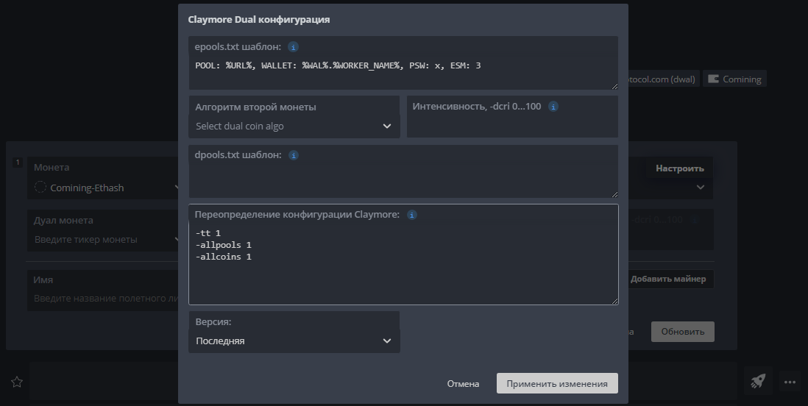Open the Select dual coin algo dropdown
This screenshot has width=808, height=406.
point(294,117)
